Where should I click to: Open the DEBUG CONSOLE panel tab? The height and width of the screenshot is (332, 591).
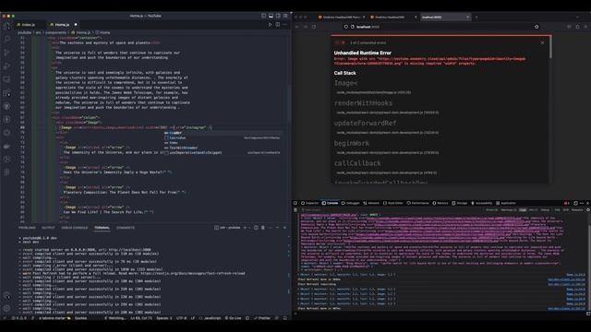pos(74,228)
